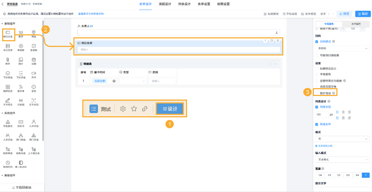This screenshot has width=372, height=192.
Task: Pick the 机构多选 multiple organizations component
Action: click(21, 151)
